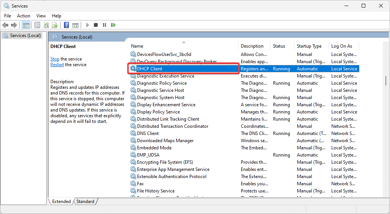Select the Encrypting File System (EFS) row
The height and width of the screenshot is (214, 390).
click(244, 162)
